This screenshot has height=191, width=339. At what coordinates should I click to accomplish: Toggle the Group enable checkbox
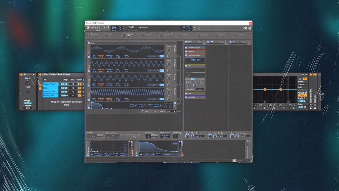(x=89, y=43)
